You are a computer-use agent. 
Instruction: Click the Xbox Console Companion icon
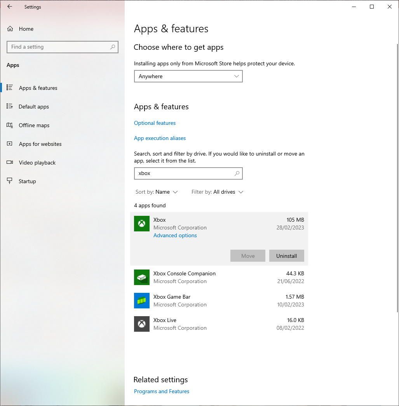[142, 277]
